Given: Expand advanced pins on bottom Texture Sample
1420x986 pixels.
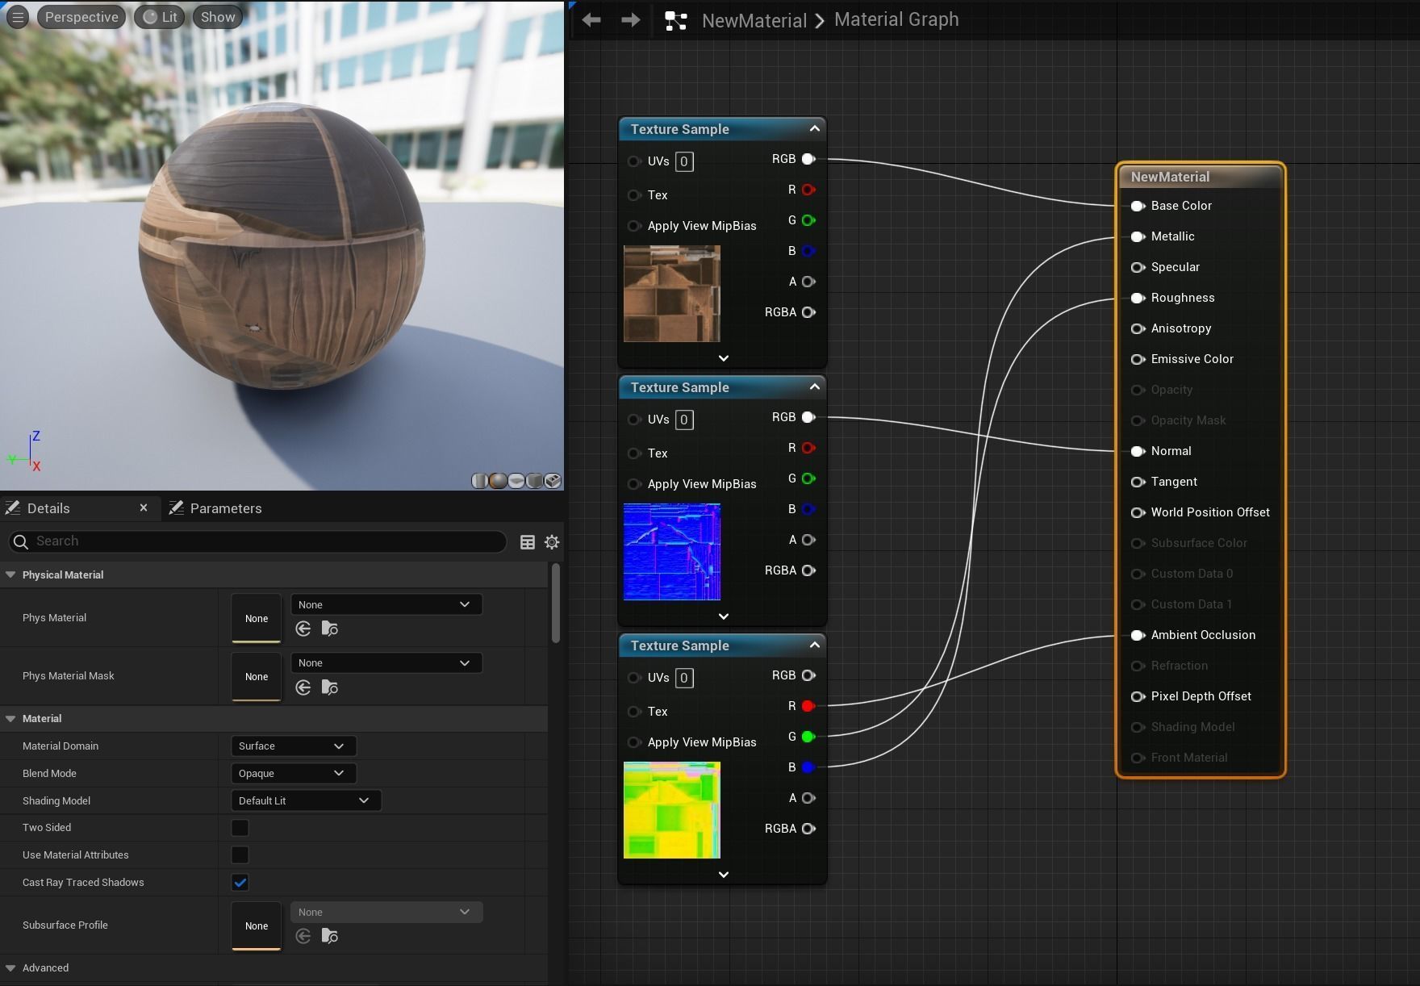Looking at the screenshot, I should (723, 875).
